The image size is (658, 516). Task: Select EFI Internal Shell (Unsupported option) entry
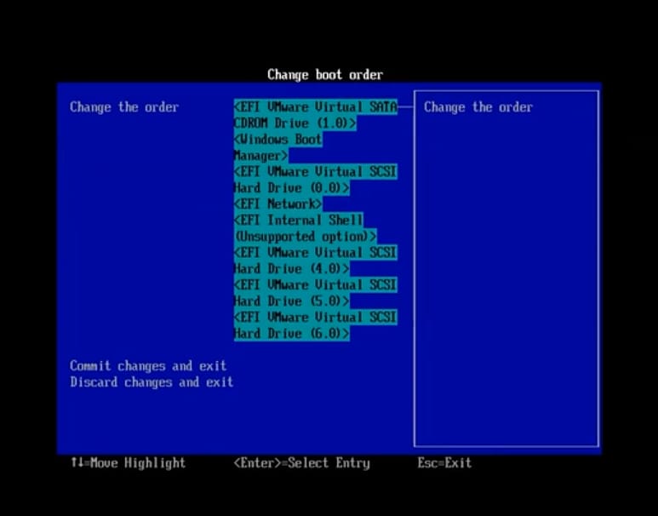[305, 228]
